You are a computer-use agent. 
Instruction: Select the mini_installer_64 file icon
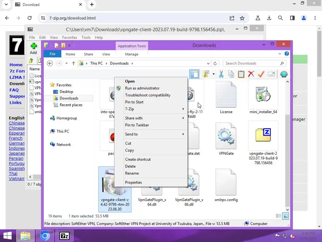click(263, 94)
